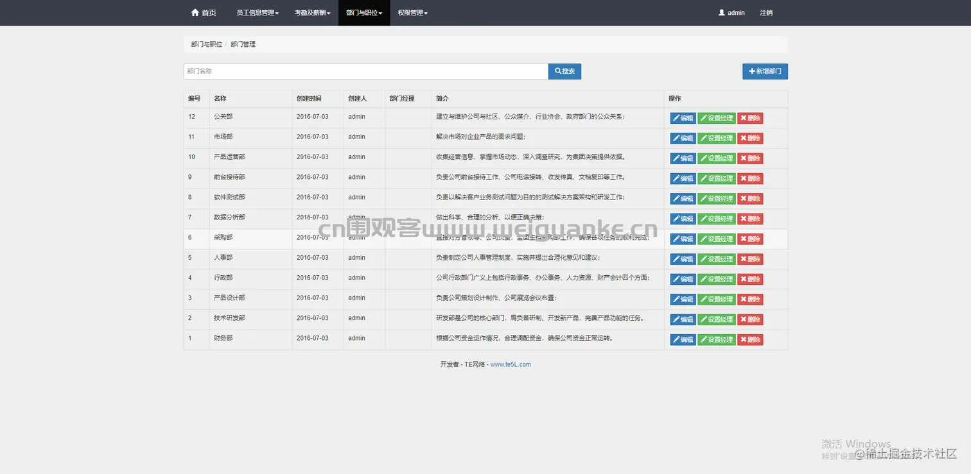Remove the 市场部 department
This screenshot has height=474, width=971.
pyautogui.click(x=750, y=139)
